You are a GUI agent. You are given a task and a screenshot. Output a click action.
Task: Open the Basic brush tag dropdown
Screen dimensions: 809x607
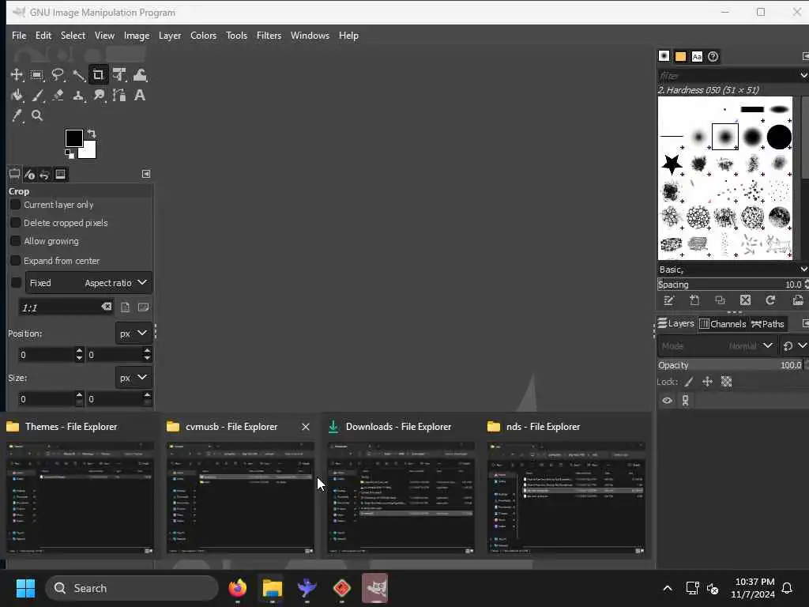[x=803, y=270]
